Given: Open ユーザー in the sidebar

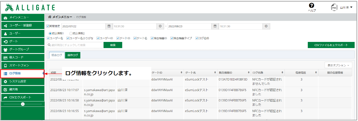Looking at the screenshot, I should [x=23, y=33].
